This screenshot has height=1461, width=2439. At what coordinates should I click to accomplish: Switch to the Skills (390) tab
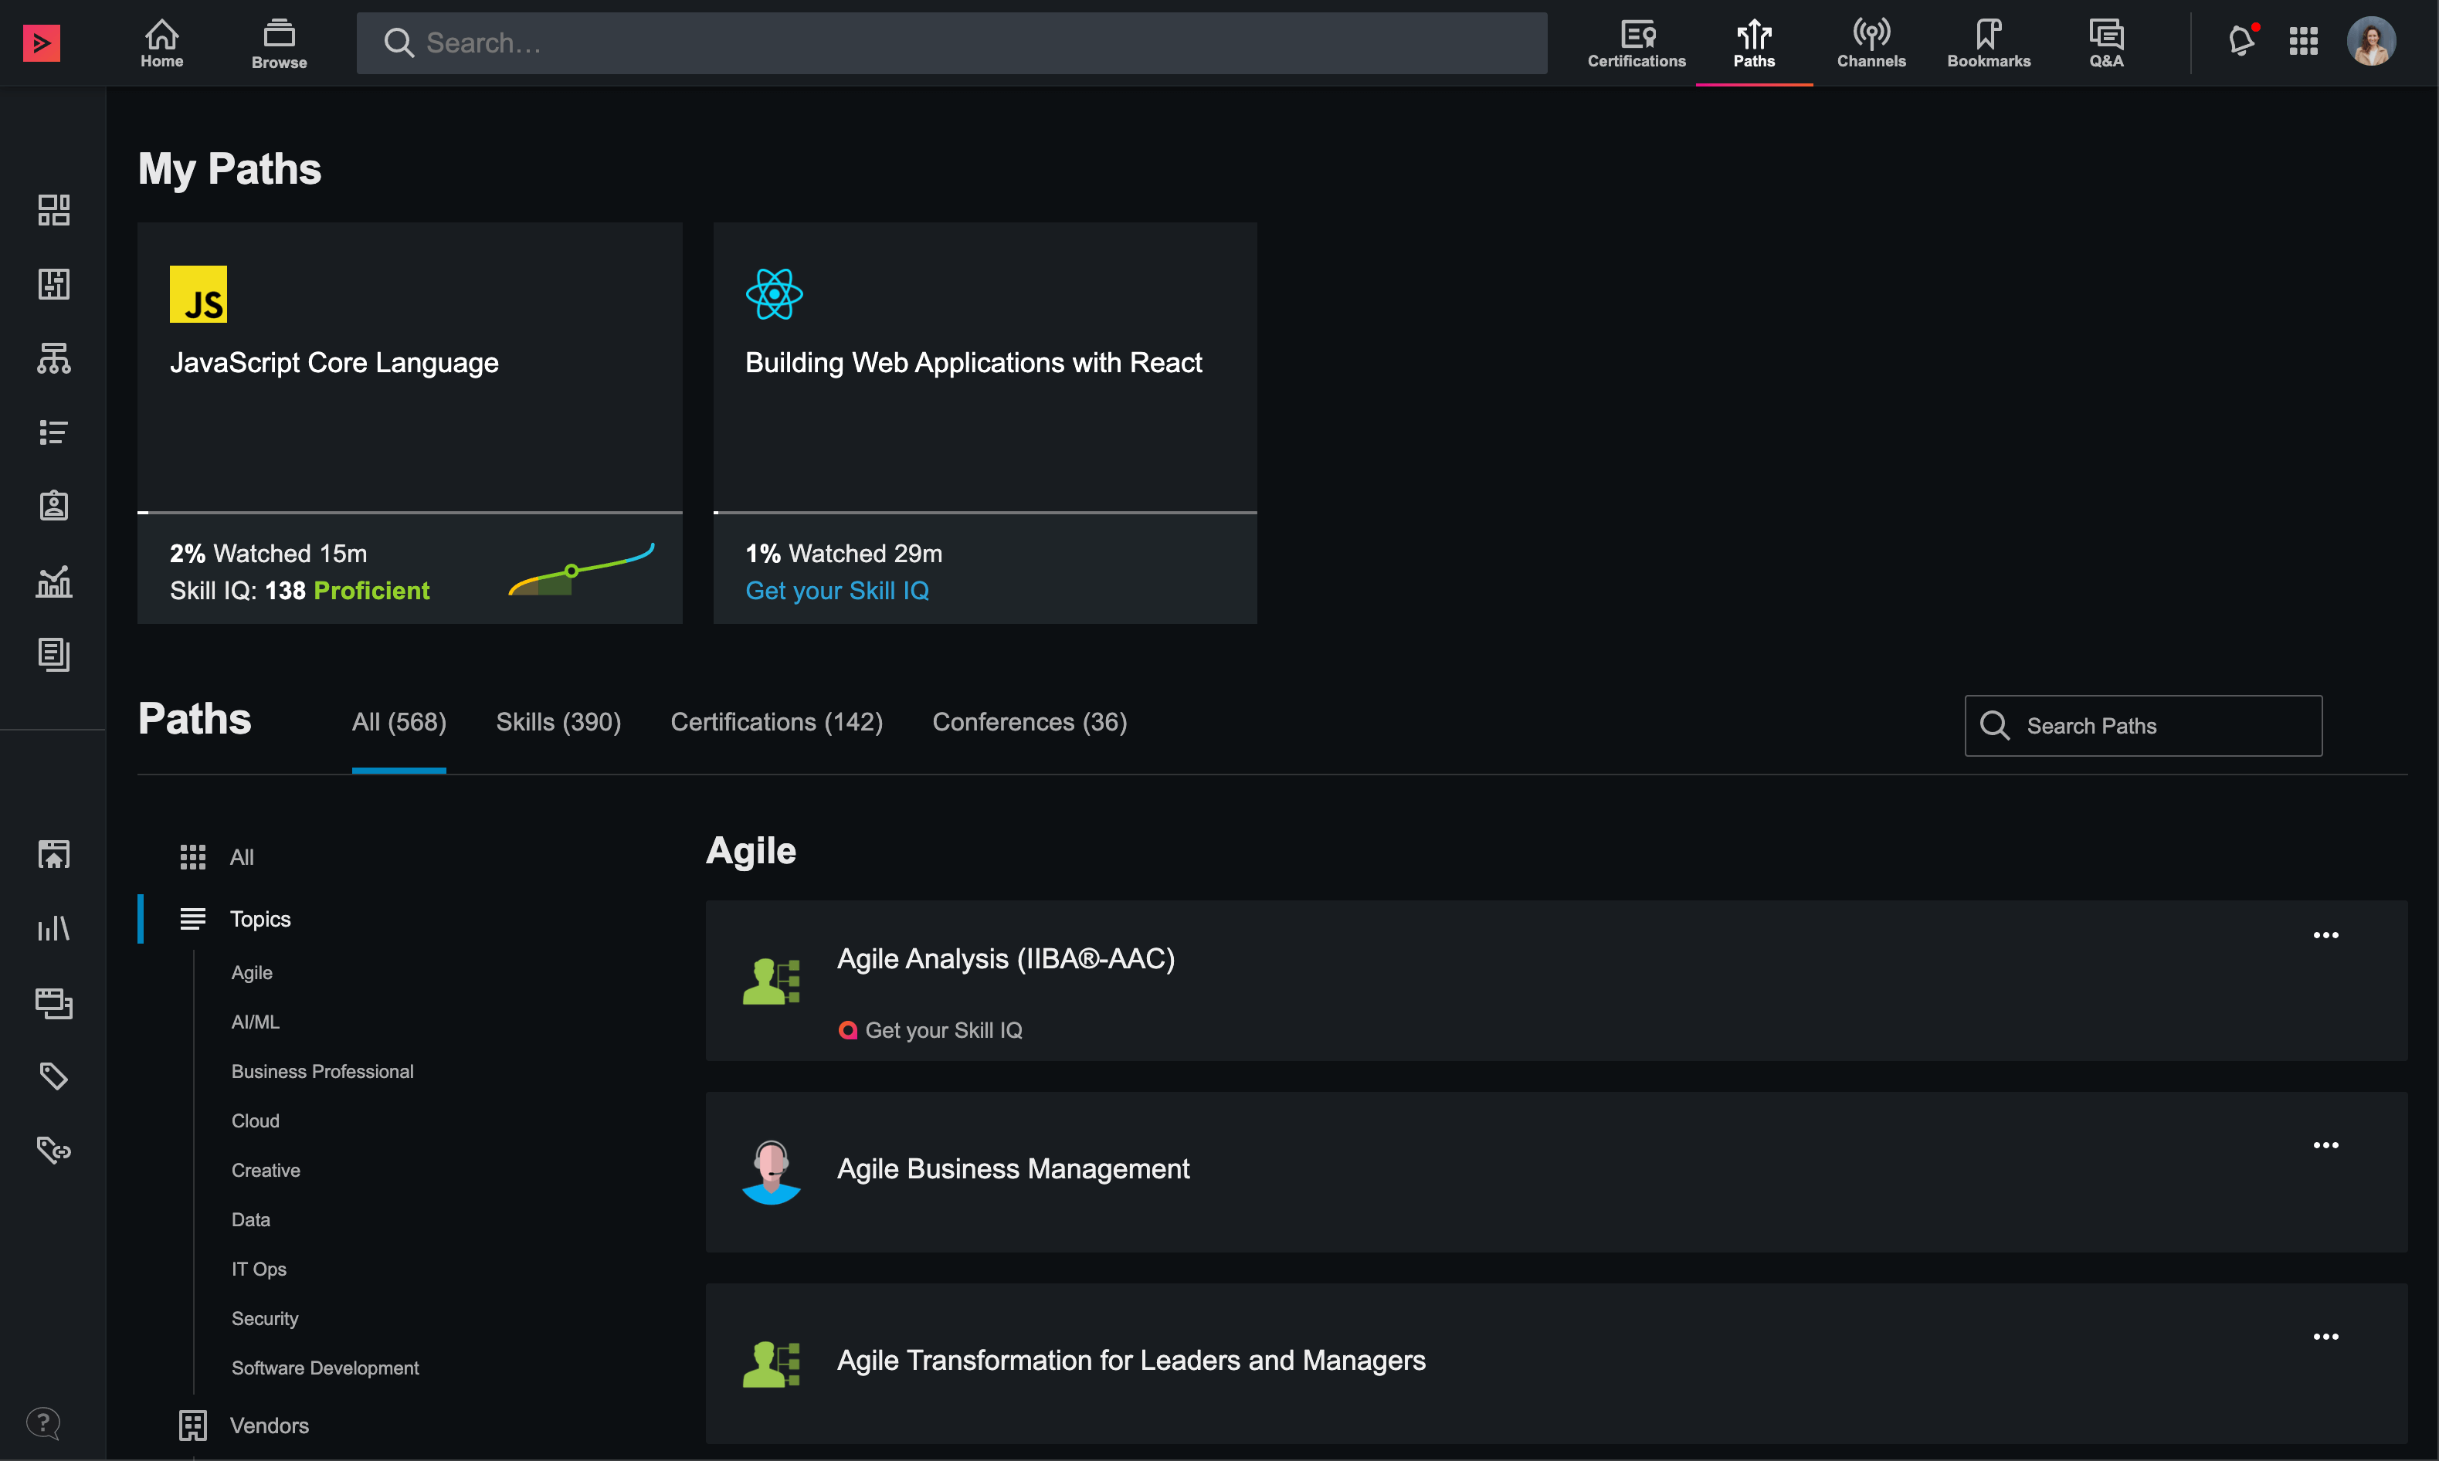pos(558,722)
